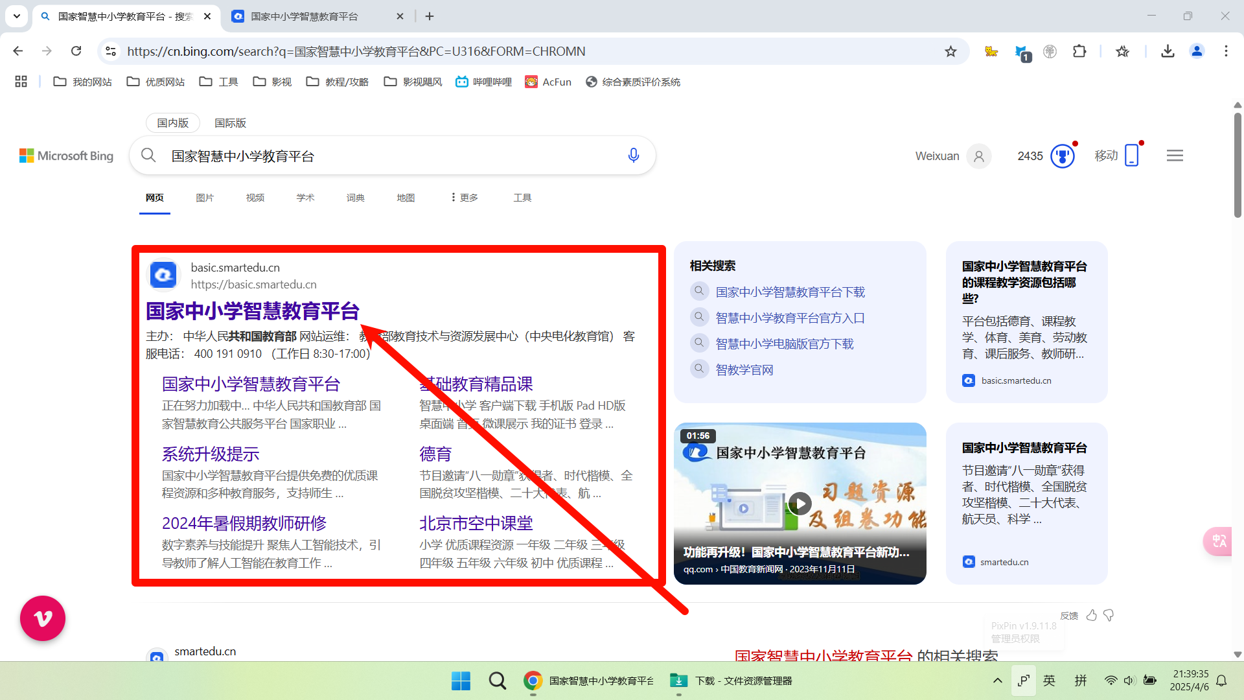Play the 国家中小学智慧教育平台 video thumbnail
Screen dimensions: 1244x700
point(800,503)
